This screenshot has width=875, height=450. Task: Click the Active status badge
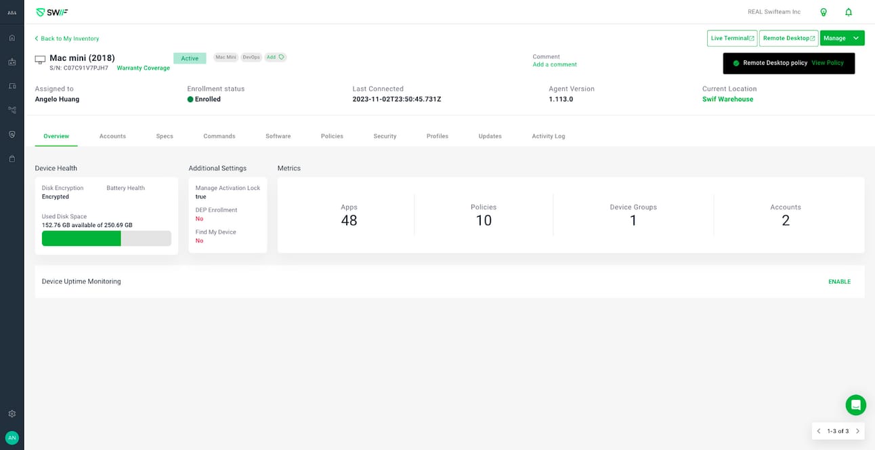tap(190, 58)
